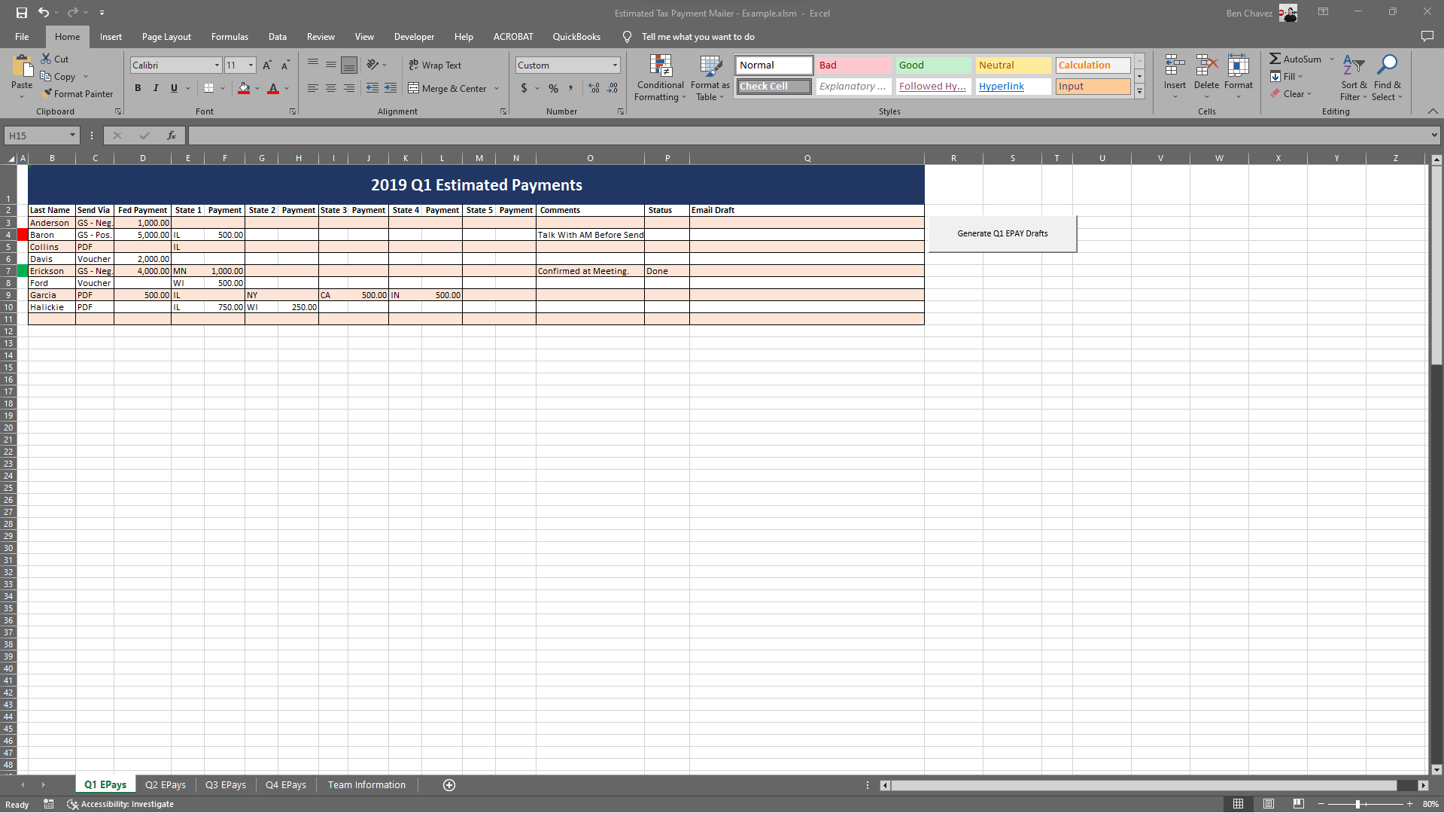The width and height of the screenshot is (1444, 813).
Task: Apply the Good cell style
Action: 932,65
